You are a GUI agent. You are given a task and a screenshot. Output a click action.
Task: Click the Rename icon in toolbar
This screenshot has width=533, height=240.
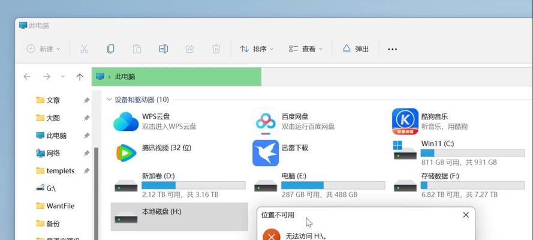pos(163,49)
